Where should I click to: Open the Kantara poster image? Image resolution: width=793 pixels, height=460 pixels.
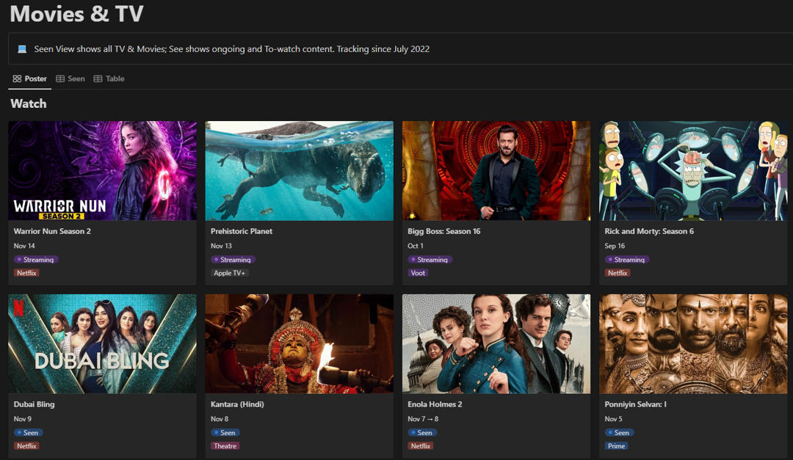pos(300,344)
